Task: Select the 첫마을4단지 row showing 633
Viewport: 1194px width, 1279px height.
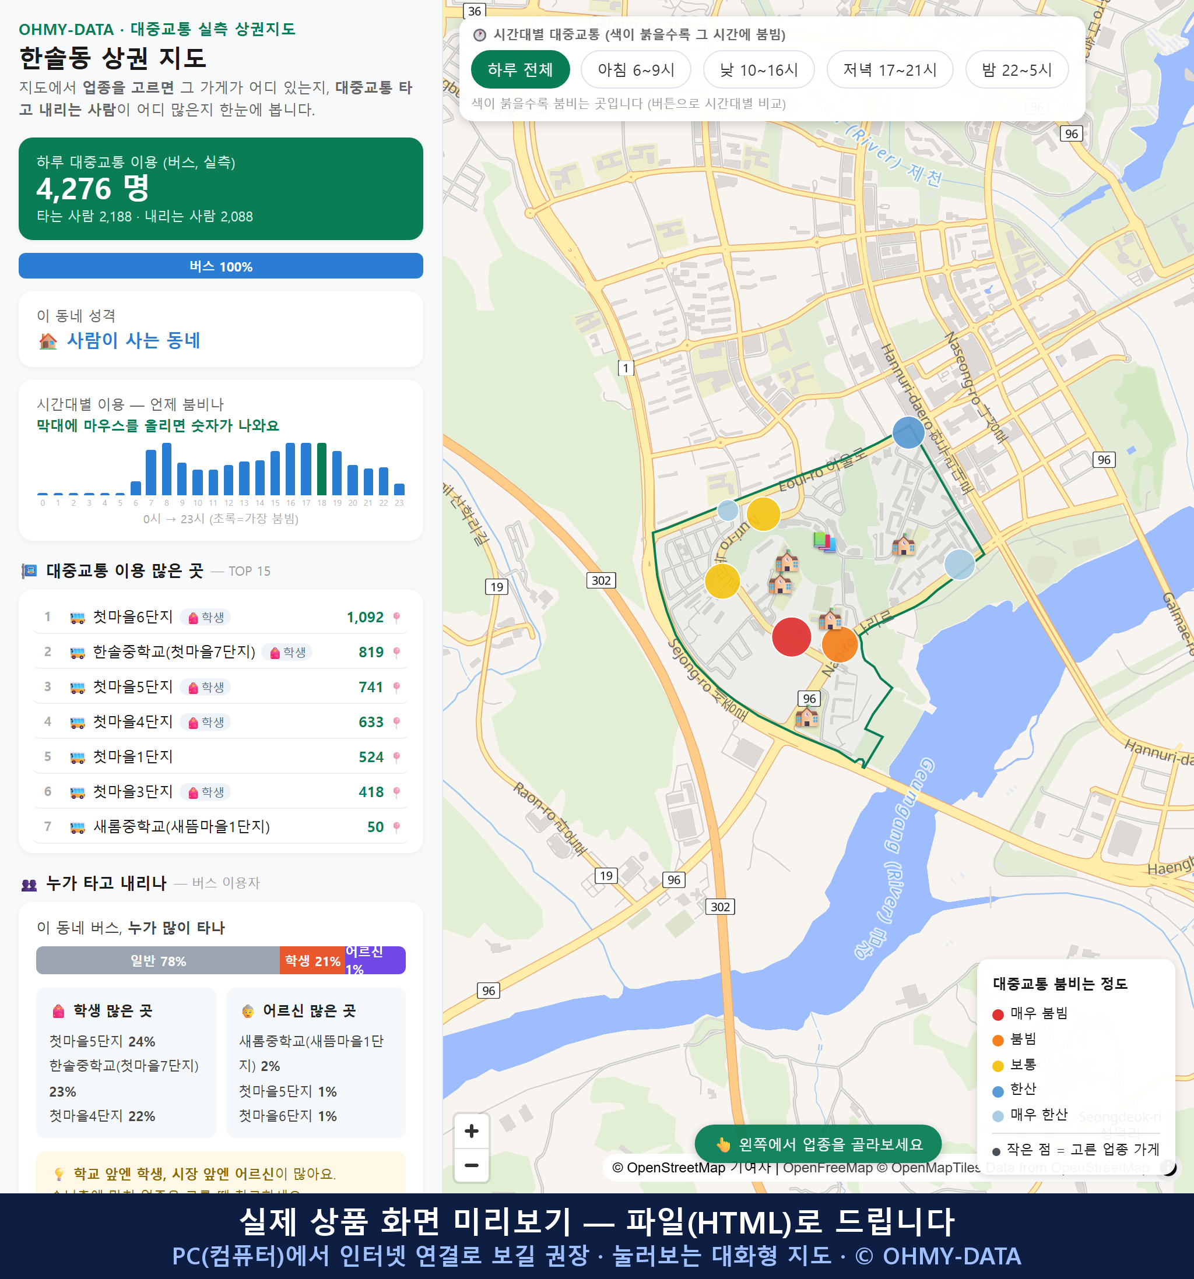Action: coord(221,723)
